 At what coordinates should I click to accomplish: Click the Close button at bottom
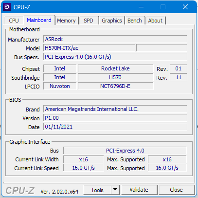[x=176, y=190]
